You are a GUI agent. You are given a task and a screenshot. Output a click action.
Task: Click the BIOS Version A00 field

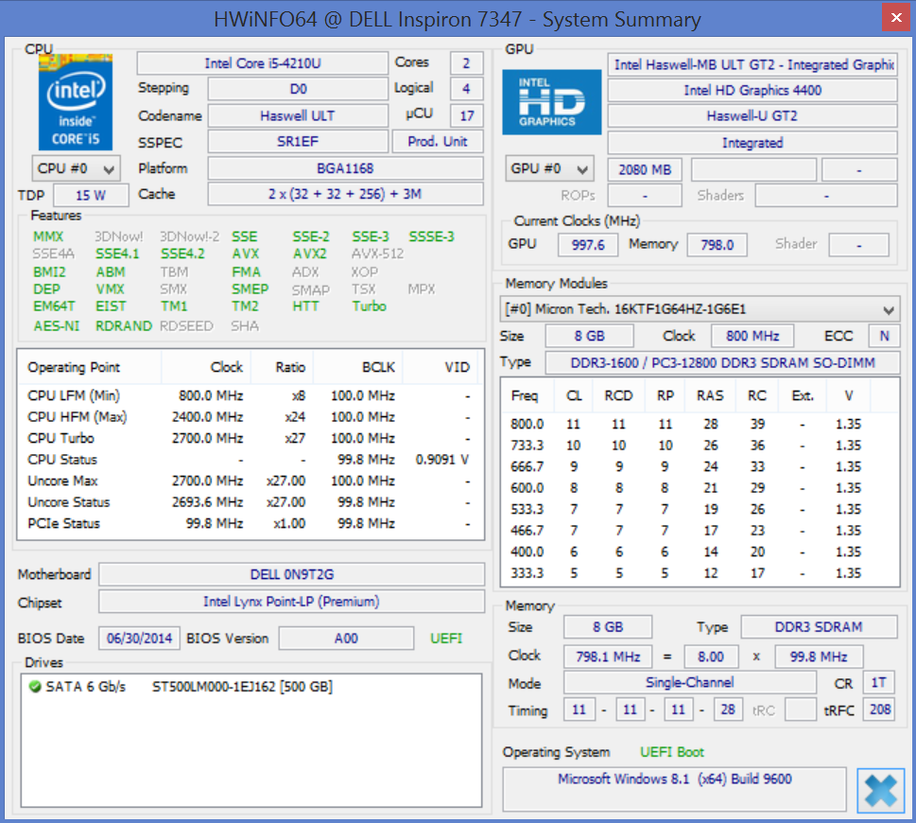346,639
